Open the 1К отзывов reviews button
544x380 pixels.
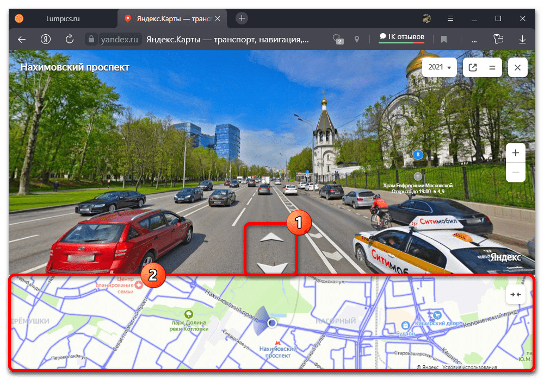(x=401, y=37)
